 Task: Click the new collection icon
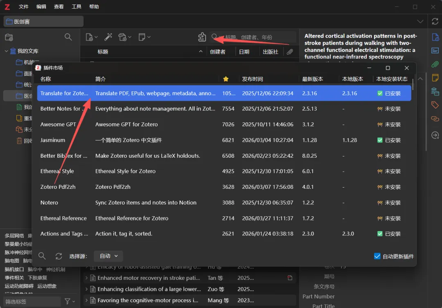(9, 37)
